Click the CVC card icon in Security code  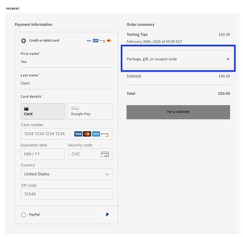tap(105, 154)
